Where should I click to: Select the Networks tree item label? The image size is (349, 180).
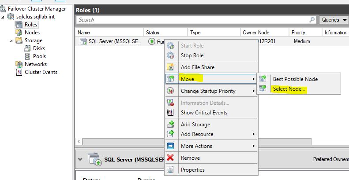pyautogui.click(x=36, y=64)
